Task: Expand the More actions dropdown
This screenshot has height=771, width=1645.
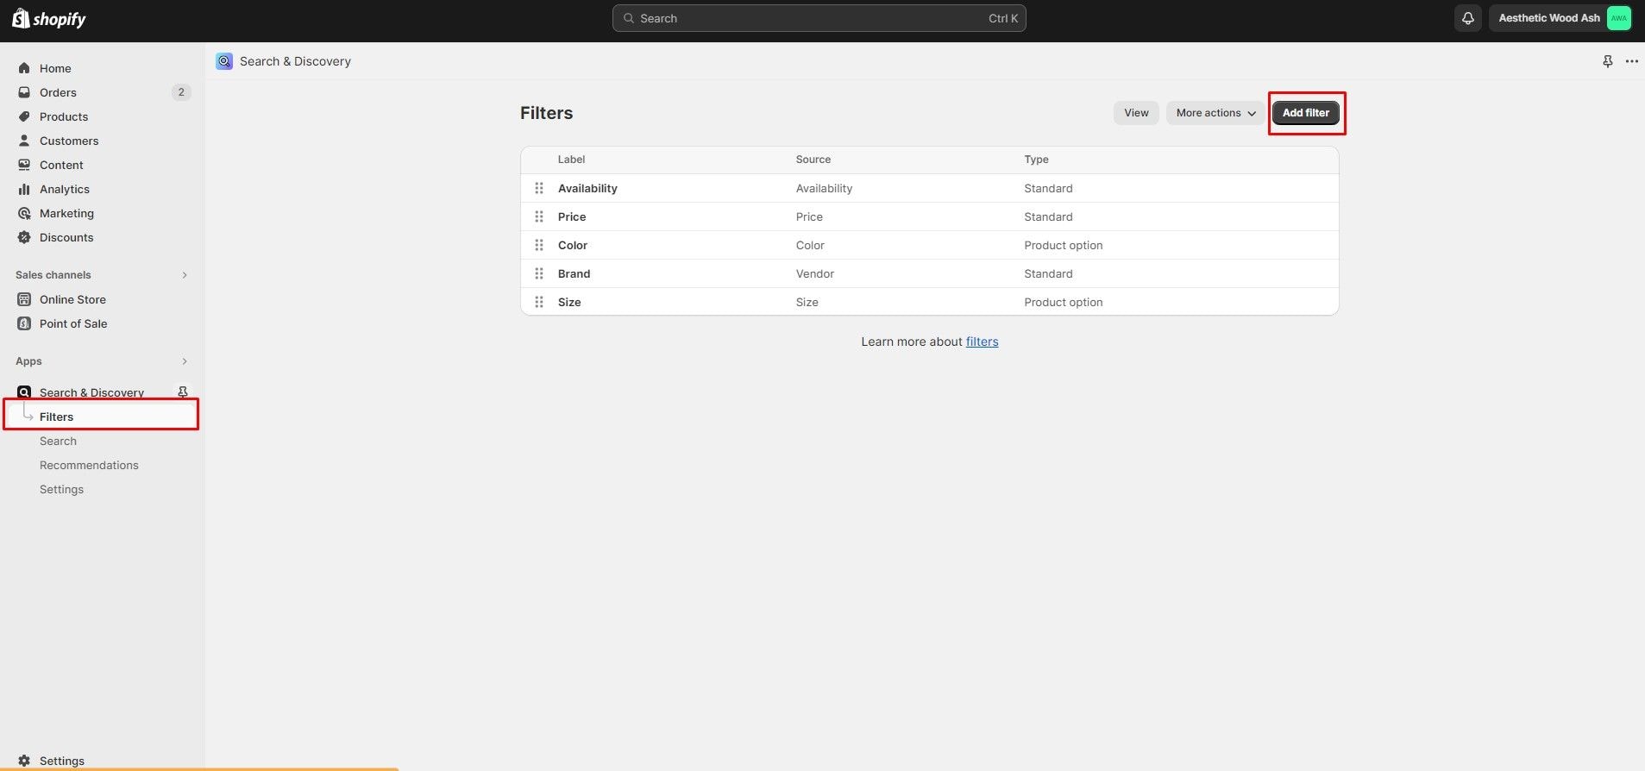Action: pos(1215,113)
